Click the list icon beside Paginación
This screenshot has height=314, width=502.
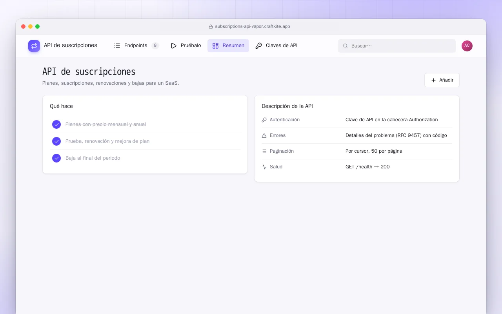coord(264,151)
